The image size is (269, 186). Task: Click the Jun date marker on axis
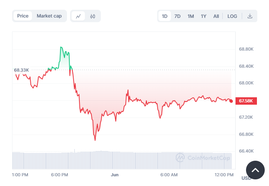[115, 175]
